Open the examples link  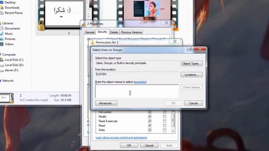point(140,82)
